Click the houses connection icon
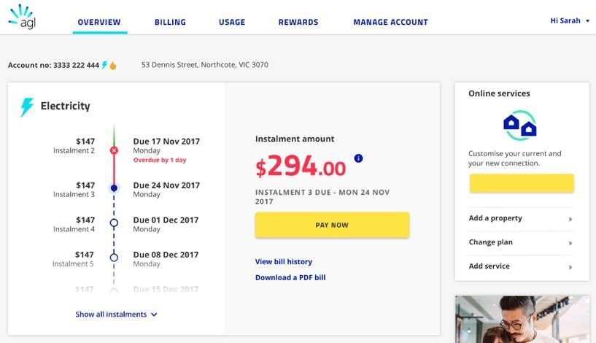The height and width of the screenshot is (343, 596). pos(520,126)
